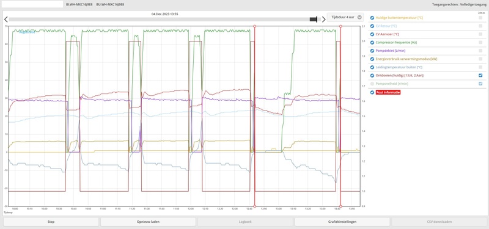Click the Compressor frequentie [Hz] label
The width and height of the screenshot is (489, 229).
(x=396, y=42)
